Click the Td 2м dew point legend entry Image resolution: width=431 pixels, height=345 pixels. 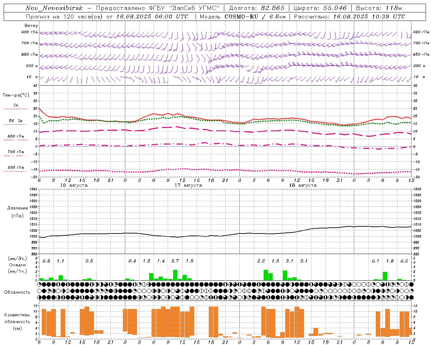16,121
